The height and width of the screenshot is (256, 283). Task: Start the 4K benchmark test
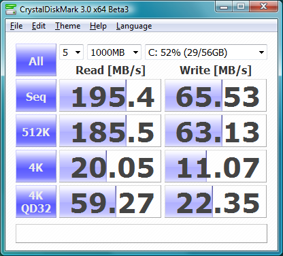click(36, 166)
